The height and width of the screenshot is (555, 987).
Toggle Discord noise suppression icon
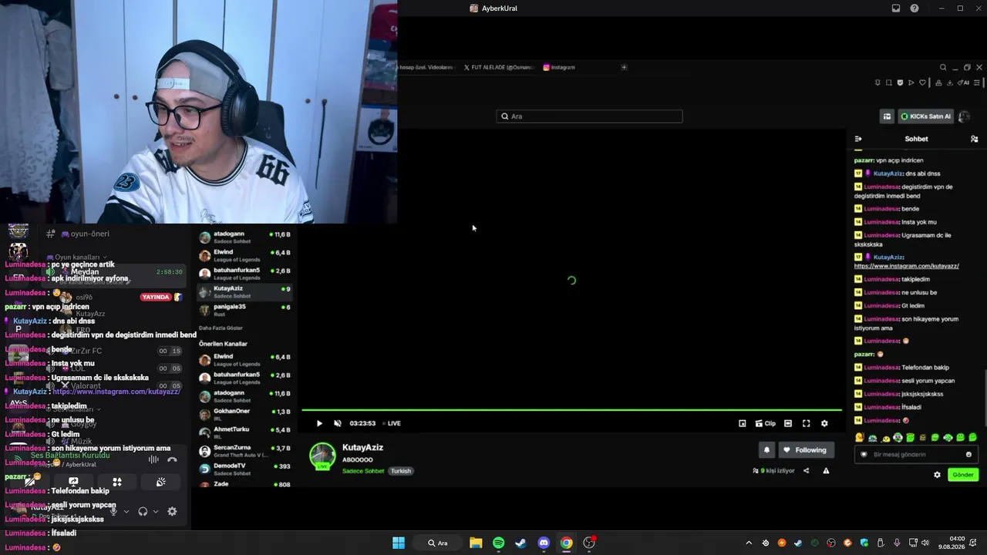(153, 459)
